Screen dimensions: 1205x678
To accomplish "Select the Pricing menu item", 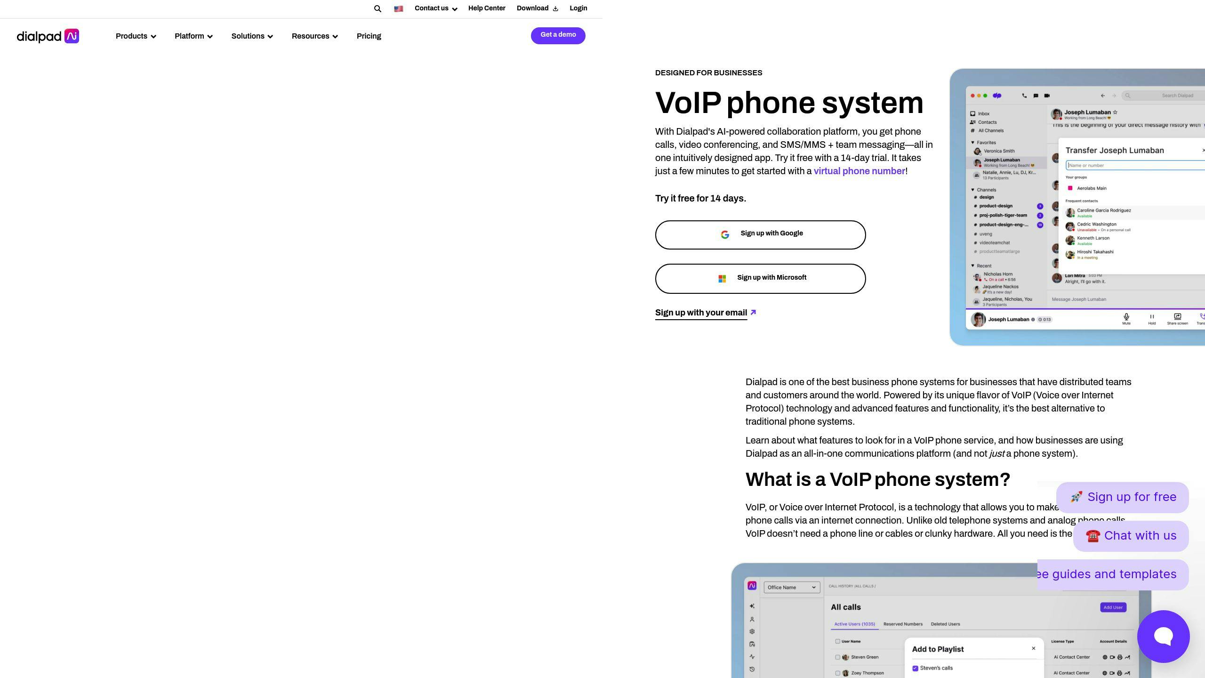I will click(x=368, y=36).
